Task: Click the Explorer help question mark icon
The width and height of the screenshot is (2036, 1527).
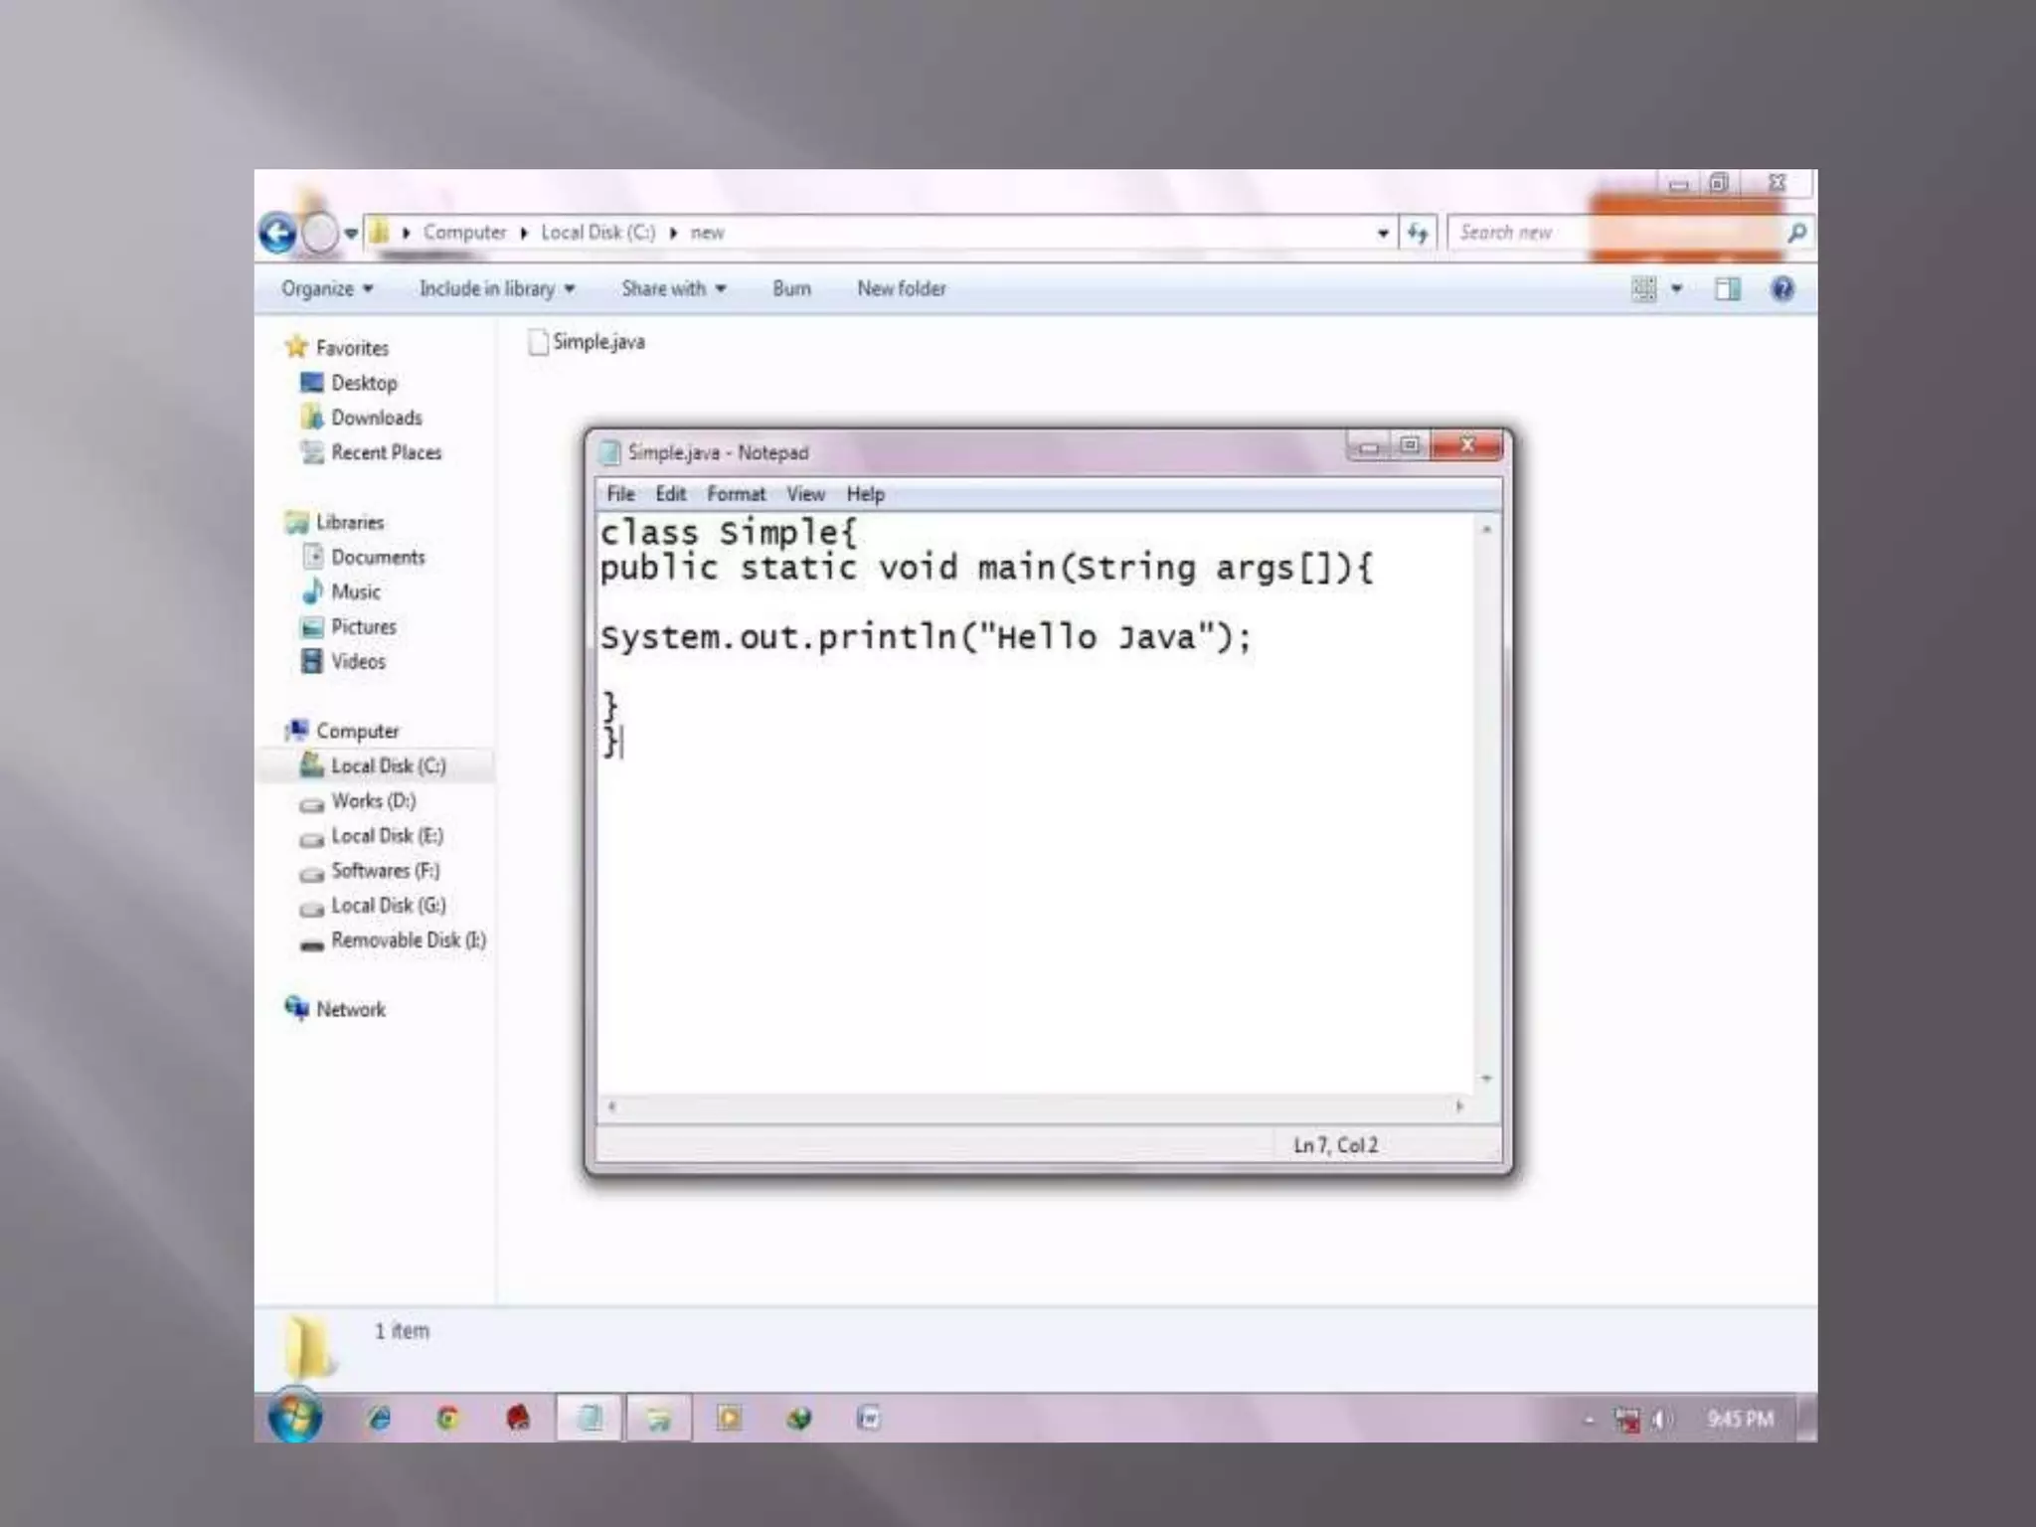Action: (x=1782, y=289)
